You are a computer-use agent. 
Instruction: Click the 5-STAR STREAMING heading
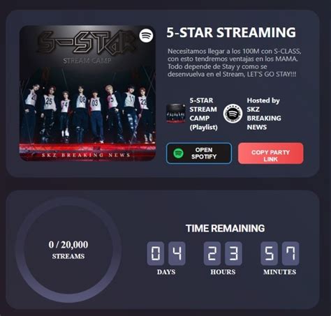point(231,32)
